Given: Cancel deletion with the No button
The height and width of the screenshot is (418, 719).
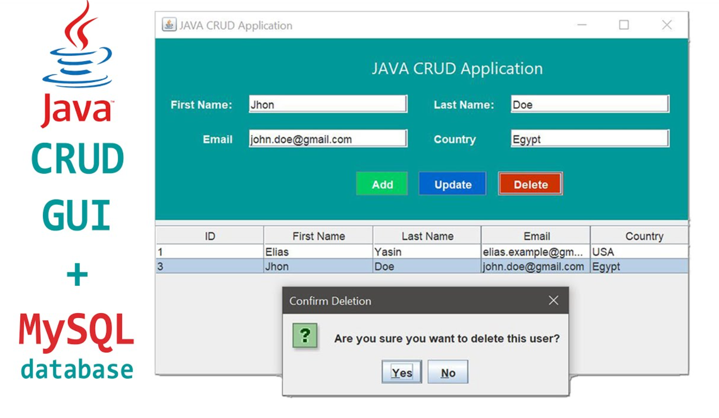Looking at the screenshot, I should click(x=448, y=372).
